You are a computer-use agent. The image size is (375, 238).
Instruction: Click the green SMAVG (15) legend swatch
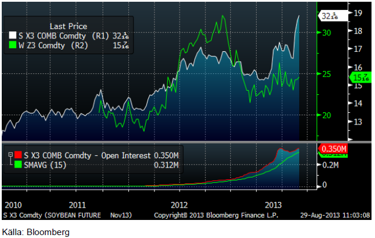click(x=17, y=164)
